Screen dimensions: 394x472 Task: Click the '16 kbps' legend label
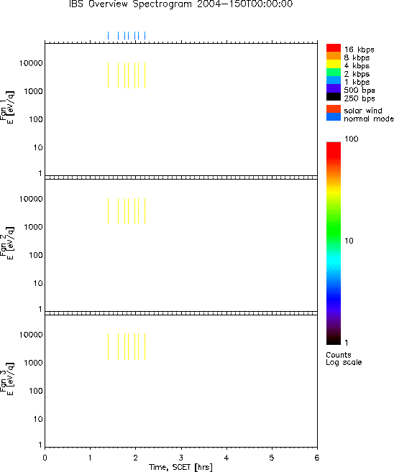359,50
